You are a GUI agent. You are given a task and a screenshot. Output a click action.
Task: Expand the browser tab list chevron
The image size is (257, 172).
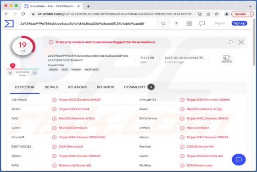(x=250, y=6)
